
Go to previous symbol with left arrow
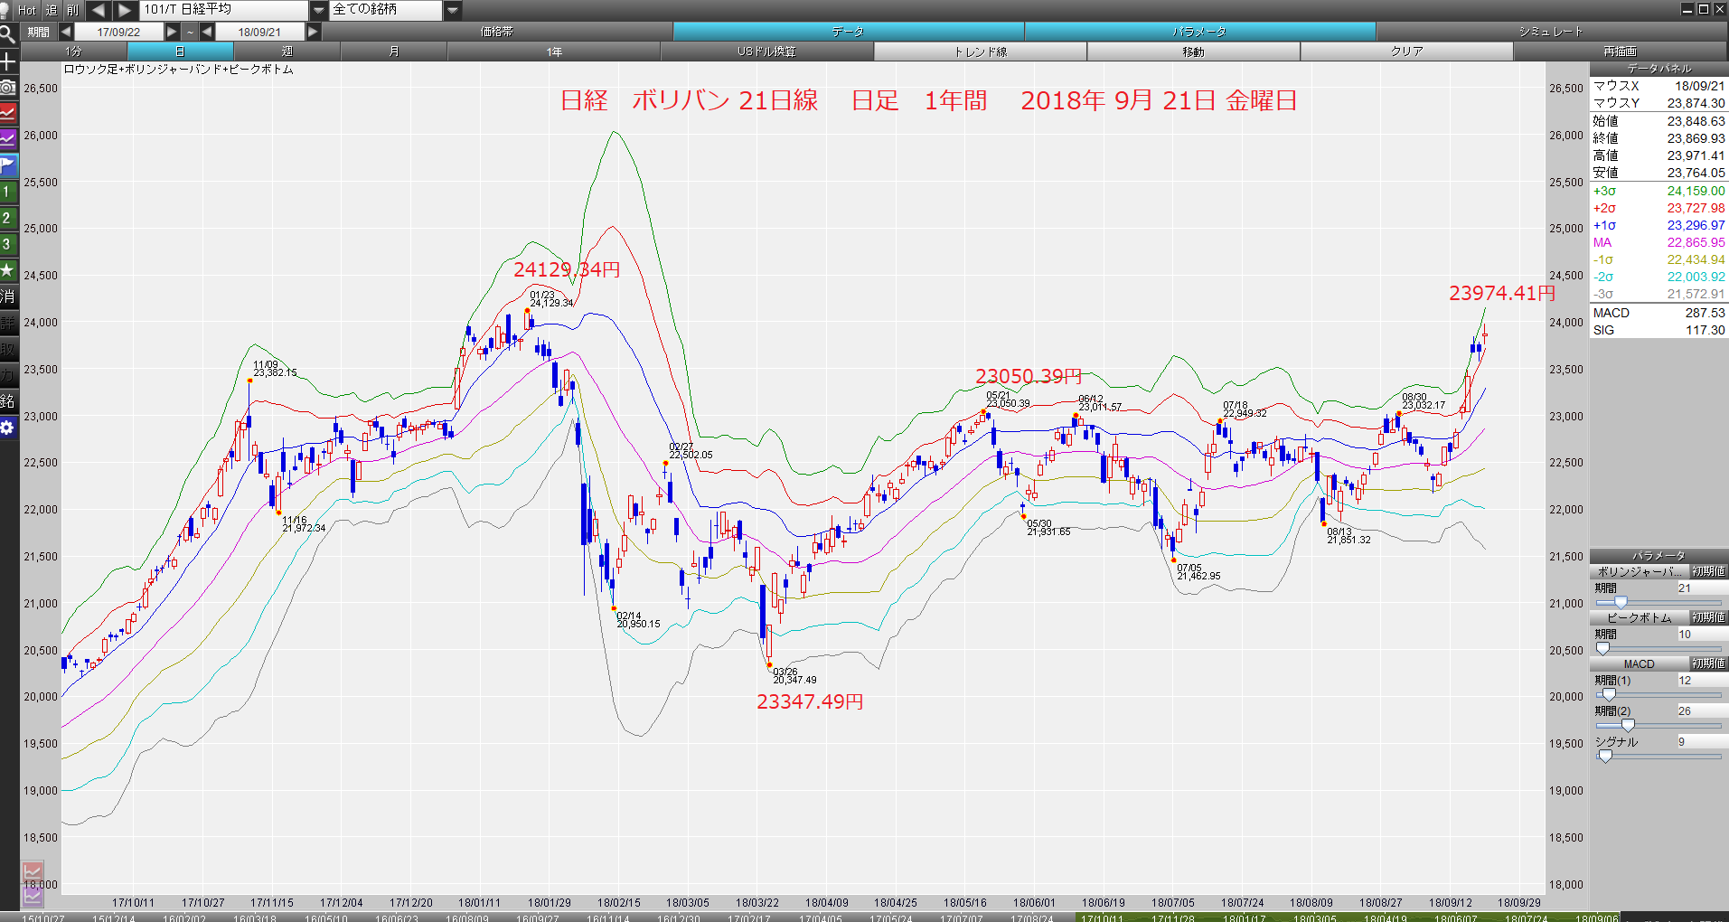pos(98,10)
